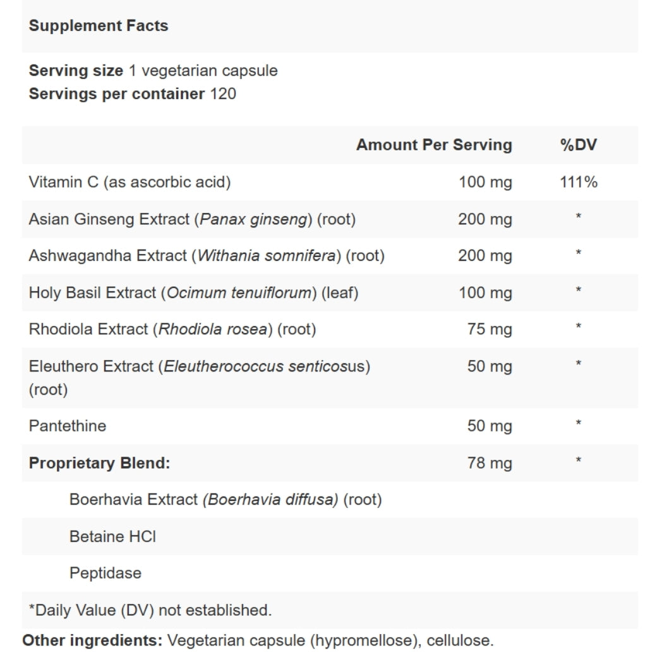The width and height of the screenshot is (662, 662).
Task: Click the Proprietary Blend label
Action: click(x=100, y=463)
